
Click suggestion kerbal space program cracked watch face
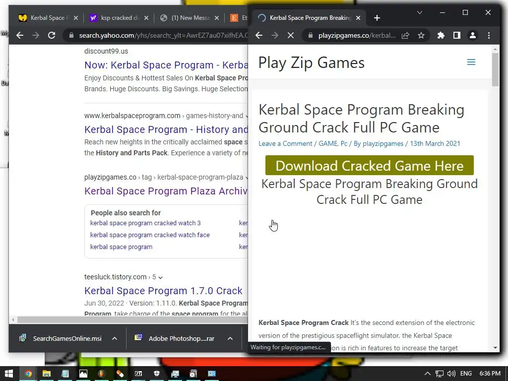[150, 235]
